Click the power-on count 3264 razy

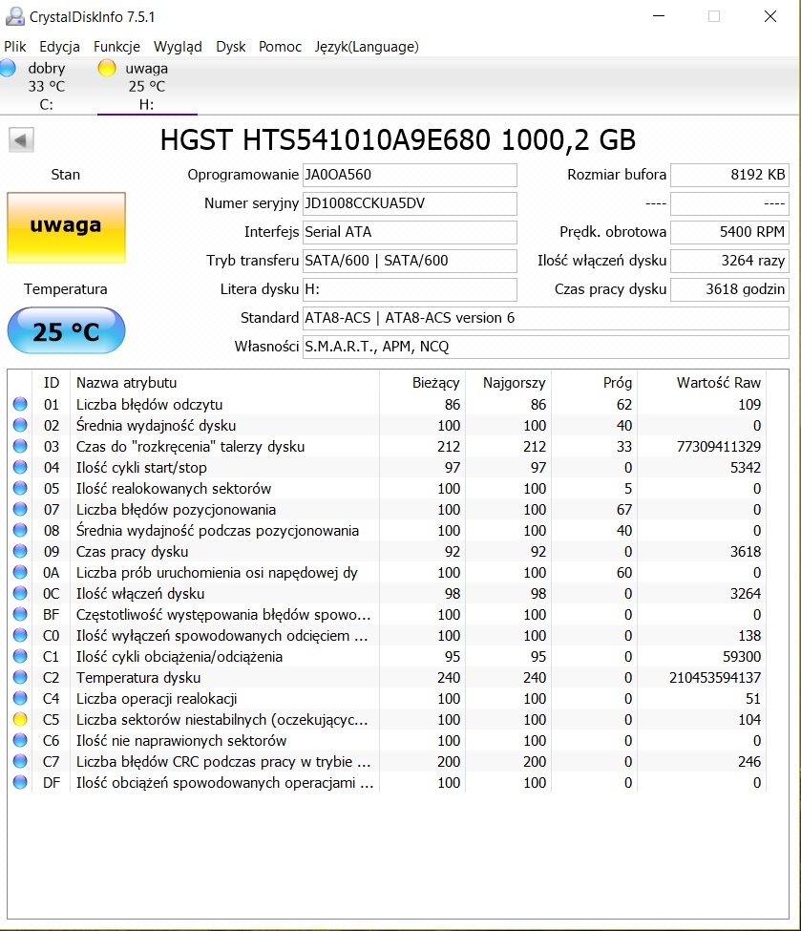coord(729,260)
